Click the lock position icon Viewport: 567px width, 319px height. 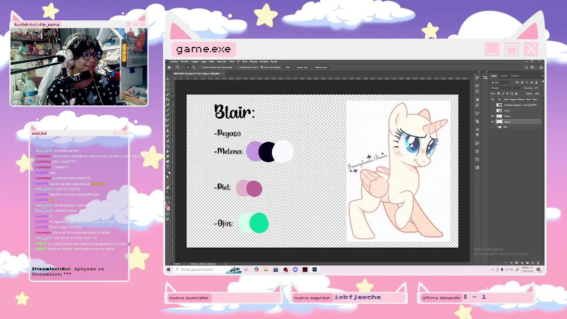click(507, 93)
